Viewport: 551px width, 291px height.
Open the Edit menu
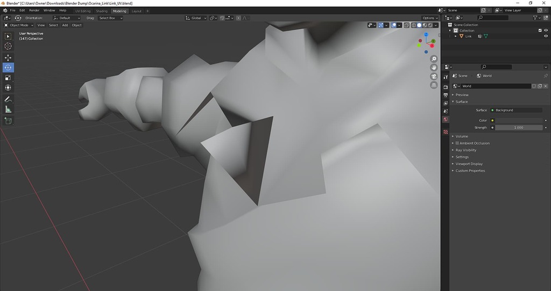pos(22,11)
